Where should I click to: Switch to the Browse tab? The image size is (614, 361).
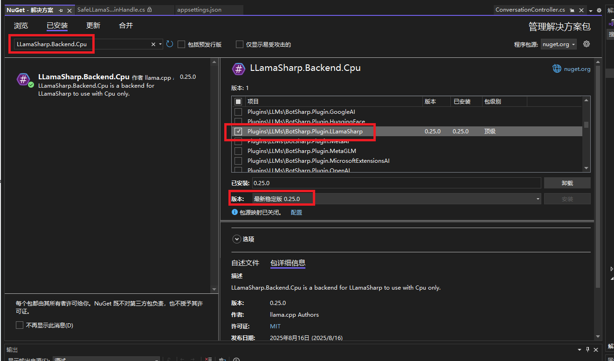click(21, 26)
